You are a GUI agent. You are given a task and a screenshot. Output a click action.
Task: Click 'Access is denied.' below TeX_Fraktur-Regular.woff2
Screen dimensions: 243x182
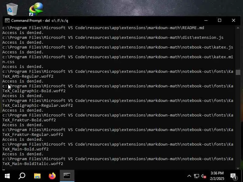(x=23, y=140)
